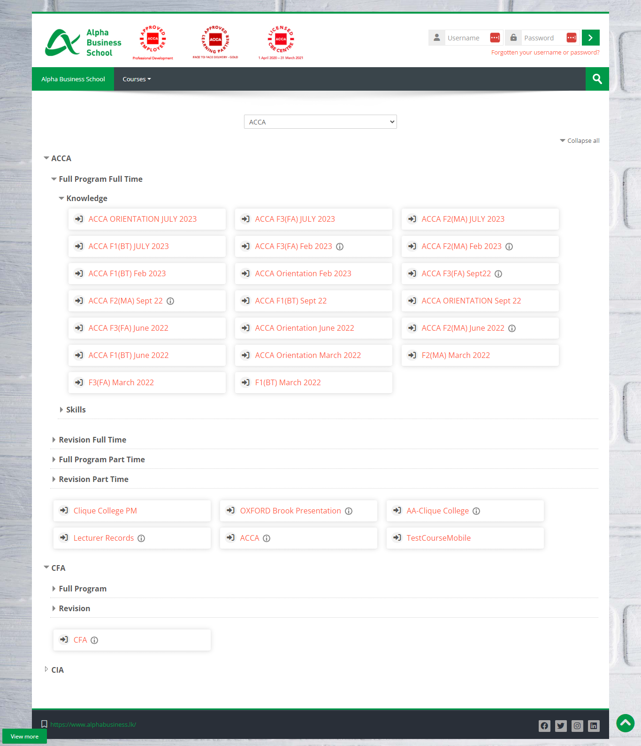Open the ACCA category dropdown

[320, 122]
